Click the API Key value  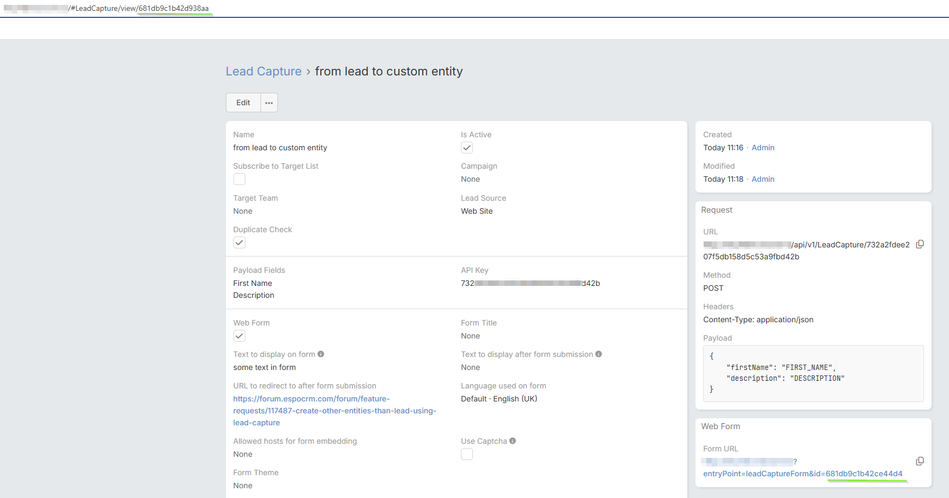[530, 283]
